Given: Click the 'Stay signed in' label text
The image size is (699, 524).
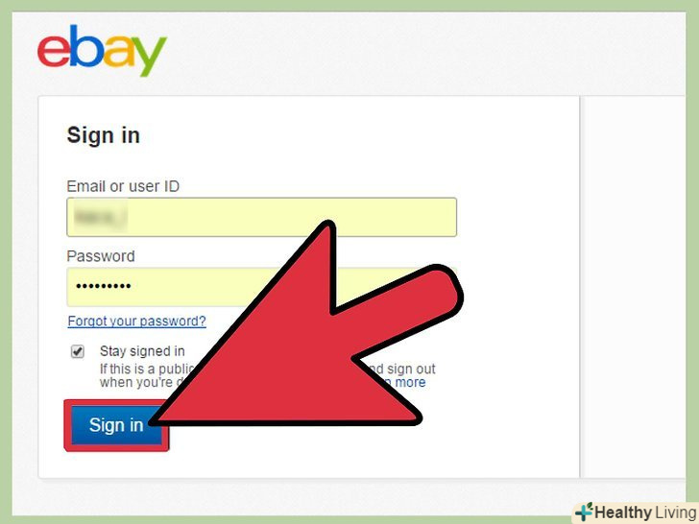Looking at the screenshot, I should click(142, 351).
